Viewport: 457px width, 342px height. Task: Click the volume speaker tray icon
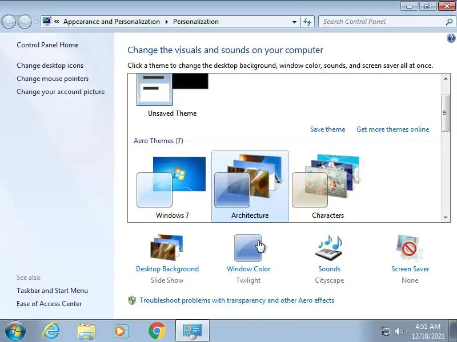tap(399, 331)
